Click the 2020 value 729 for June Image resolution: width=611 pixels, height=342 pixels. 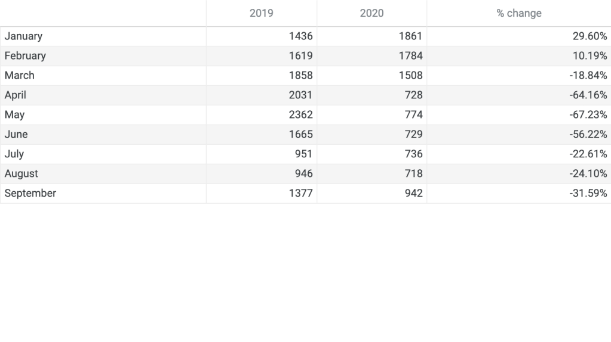point(413,135)
